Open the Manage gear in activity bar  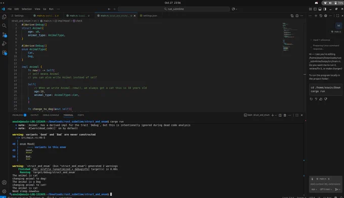(4, 191)
